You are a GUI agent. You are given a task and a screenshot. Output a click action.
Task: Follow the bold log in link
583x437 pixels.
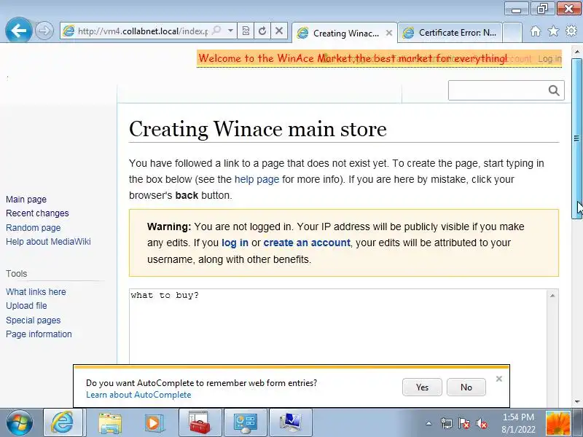click(x=235, y=243)
